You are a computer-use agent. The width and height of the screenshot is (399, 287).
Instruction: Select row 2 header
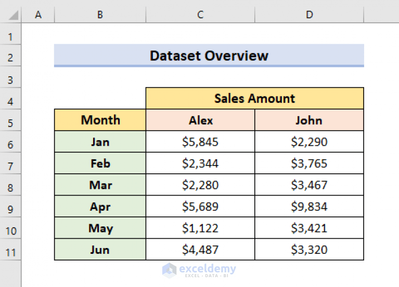coord(10,58)
